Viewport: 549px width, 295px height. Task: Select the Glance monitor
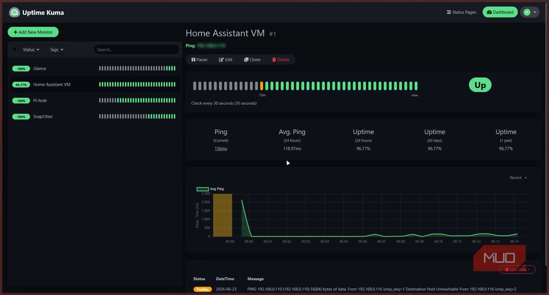tap(94, 68)
